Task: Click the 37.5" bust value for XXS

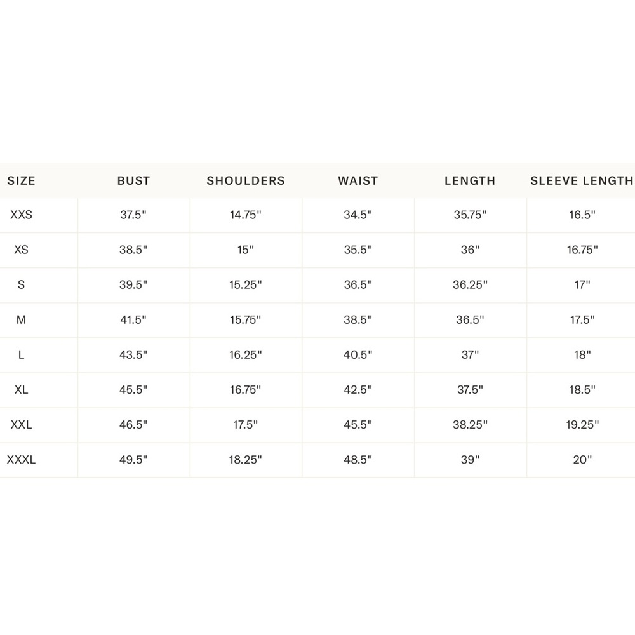Action: [133, 215]
